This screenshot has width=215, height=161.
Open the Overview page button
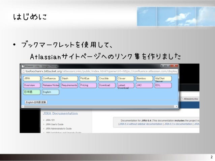pyautogui.click(x=32, y=85)
